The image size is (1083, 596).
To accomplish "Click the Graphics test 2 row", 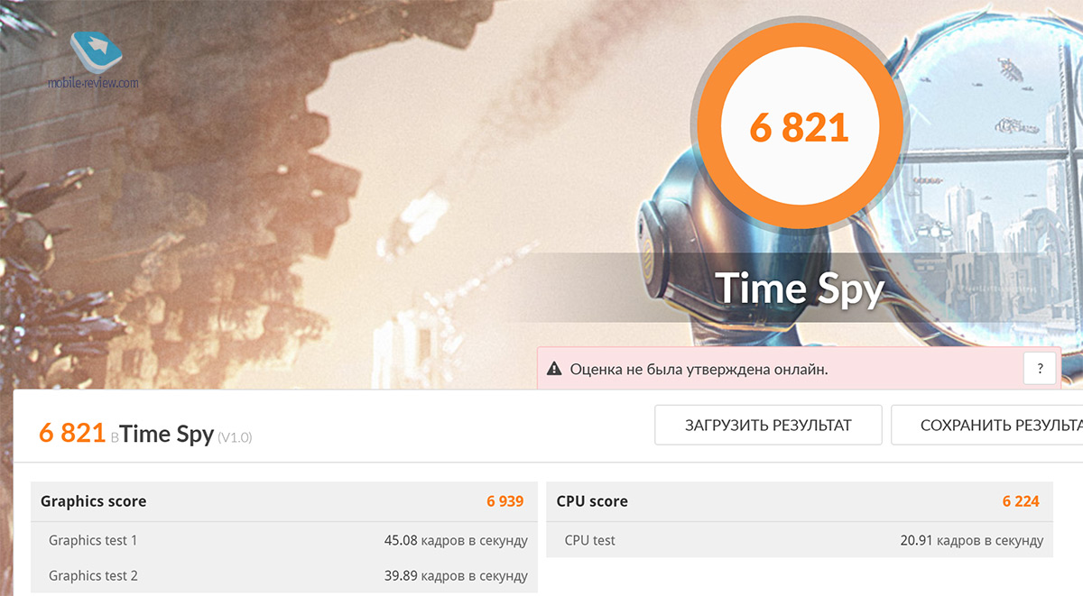I will tap(283, 575).
